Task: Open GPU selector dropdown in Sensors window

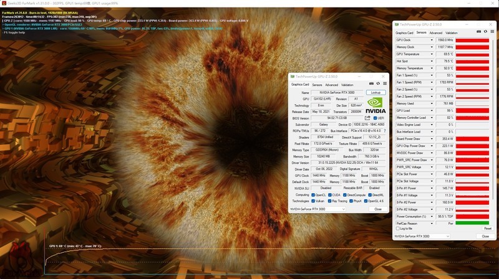Action: point(422,236)
